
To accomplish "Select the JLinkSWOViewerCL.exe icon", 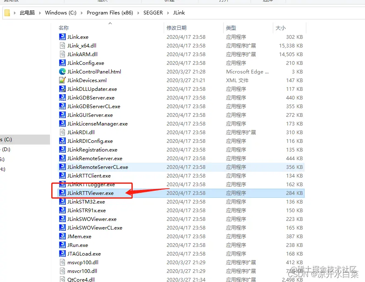I will 62,228.
